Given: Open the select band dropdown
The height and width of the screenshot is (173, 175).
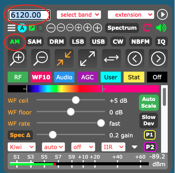Looking at the screenshot, I should [79, 15].
